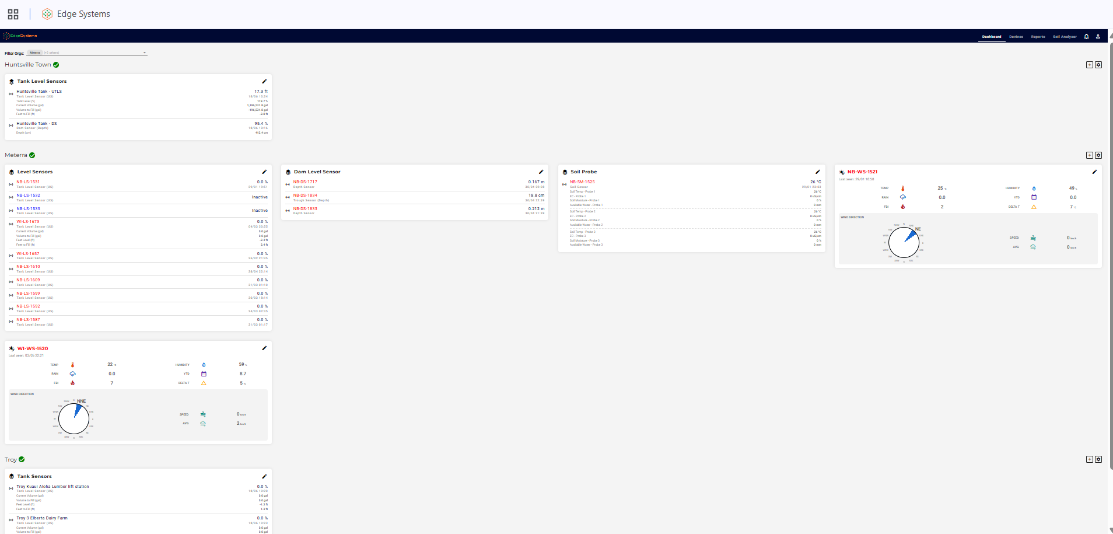The width and height of the screenshot is (1113, 534).
Task: Click the humidity droplet icon in WI-WS-1520
Action: pos(204,365)
